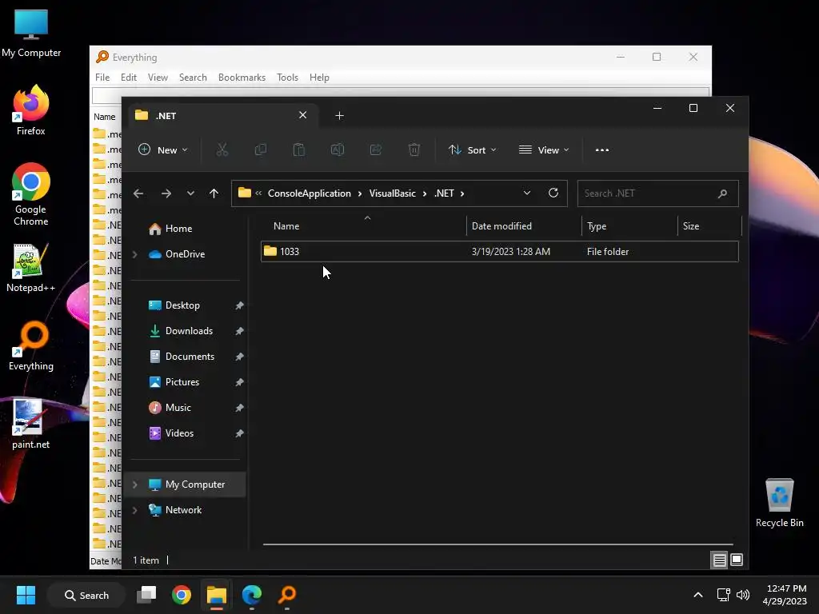Close the .NET tab

coord(302,115)
